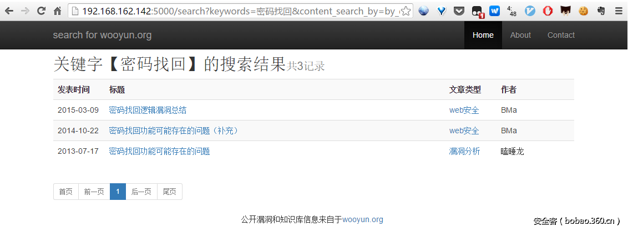Follow the wooyun.org footer link

pos(362,220)
